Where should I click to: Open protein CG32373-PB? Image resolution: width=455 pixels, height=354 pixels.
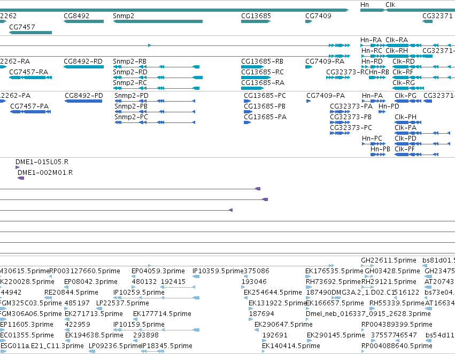click(351, 117)
